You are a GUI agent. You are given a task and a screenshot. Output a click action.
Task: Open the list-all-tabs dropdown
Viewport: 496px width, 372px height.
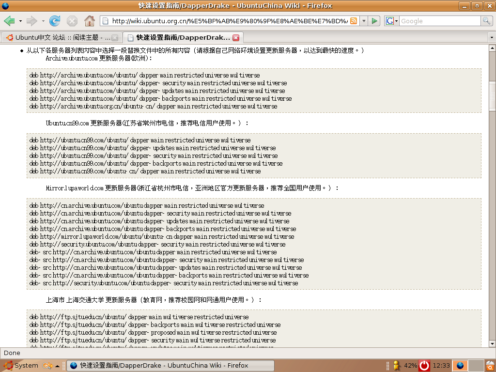[492, 38]
